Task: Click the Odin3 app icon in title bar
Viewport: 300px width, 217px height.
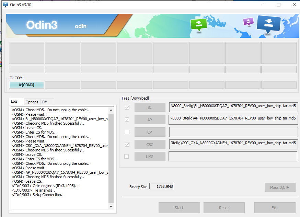Action: point(5,4)
